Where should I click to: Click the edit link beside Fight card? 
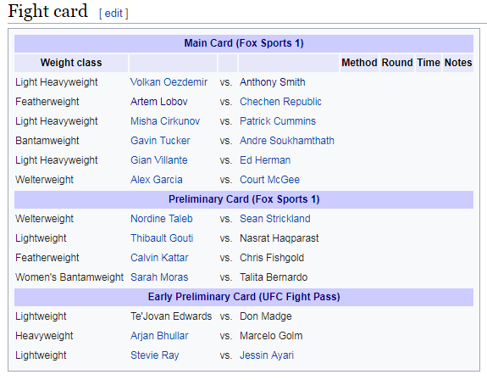pos(113,14)
